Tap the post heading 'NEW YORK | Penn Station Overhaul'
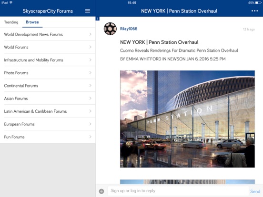 [x=159, y=42]
